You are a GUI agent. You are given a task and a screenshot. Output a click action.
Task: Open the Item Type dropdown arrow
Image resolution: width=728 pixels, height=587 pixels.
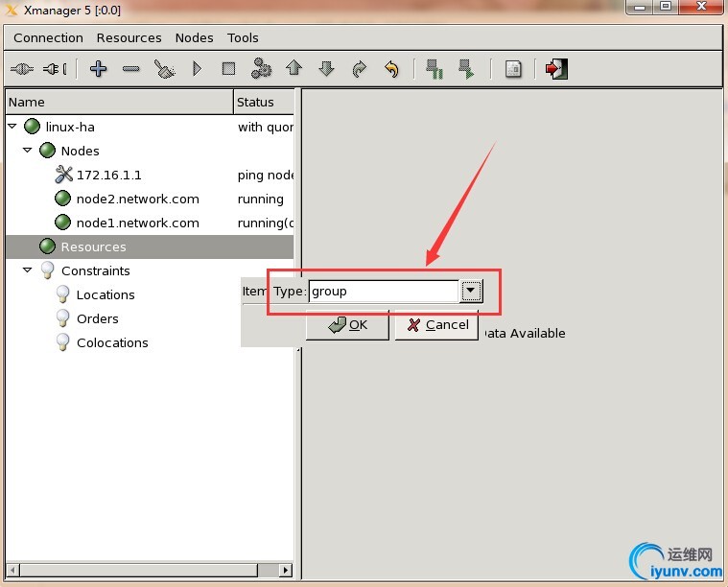(x=471, y=291)
